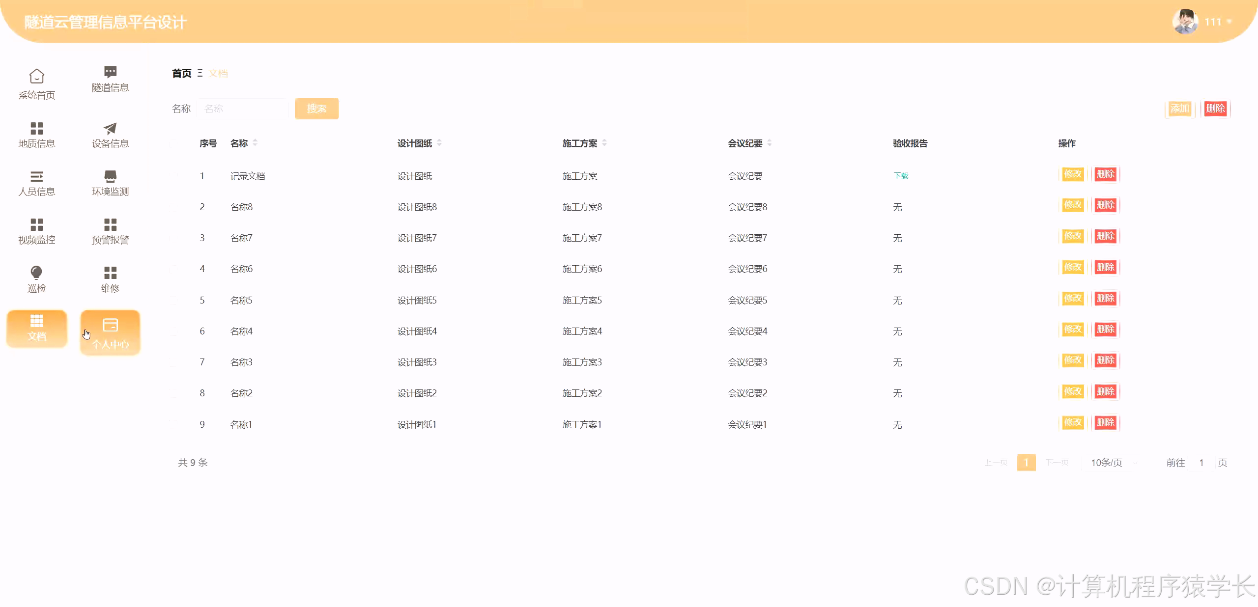Tick the checkbox for row 记录文档

click(174, 175)
